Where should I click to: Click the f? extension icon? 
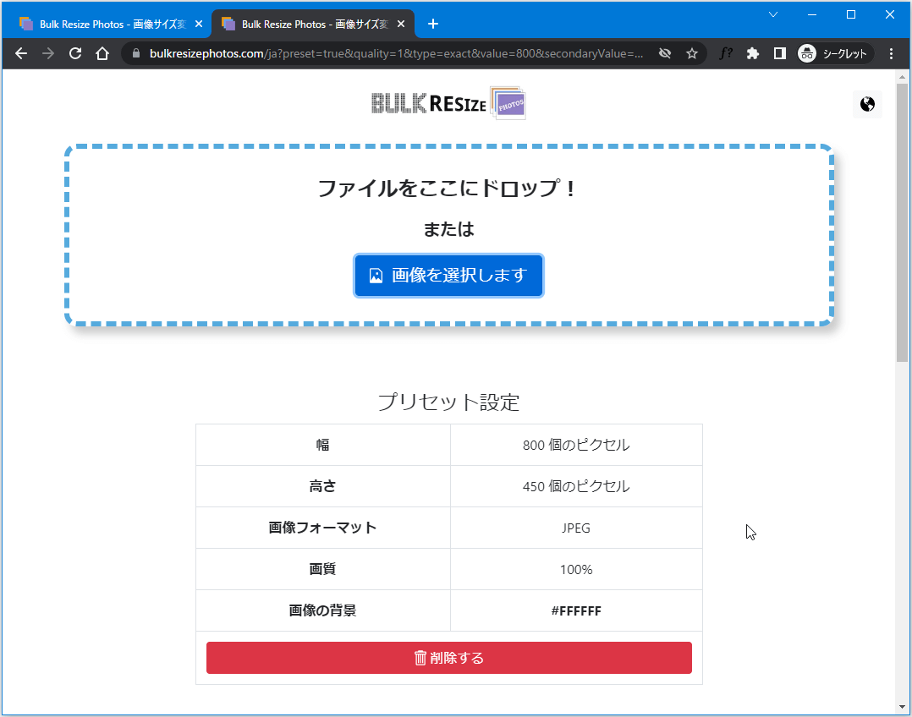[725, 53]
